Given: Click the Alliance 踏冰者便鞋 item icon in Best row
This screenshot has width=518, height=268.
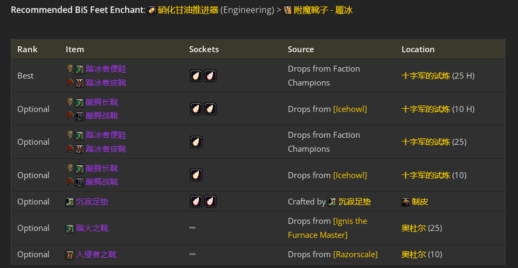Looking at the screenshot, I should pos(79,69).
